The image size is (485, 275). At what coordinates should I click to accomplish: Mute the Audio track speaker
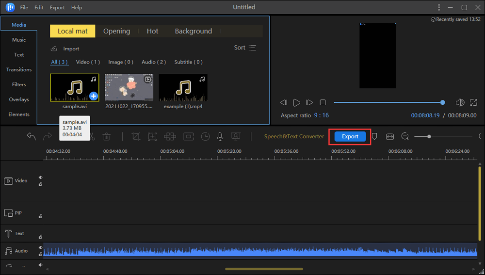point(40,247)
